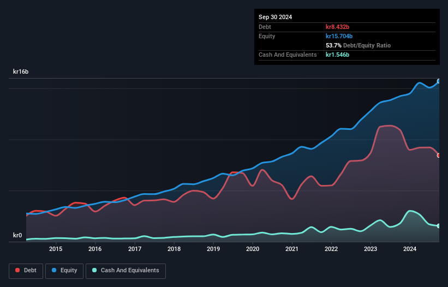Screen dimensions: 448x287
Task: Select the 2024 x-axis year label
Action: [x=410, y=249]
